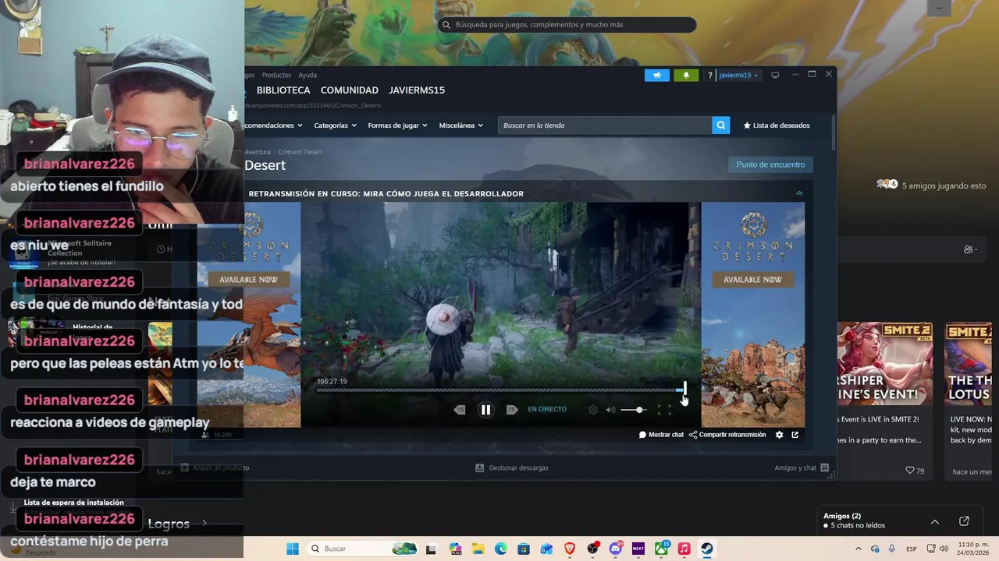Collapse the RETRANSMISIÓN EN CURSO section
Image resolution: width=999 pixels, height=561 pixels.
tap(799, 193)
